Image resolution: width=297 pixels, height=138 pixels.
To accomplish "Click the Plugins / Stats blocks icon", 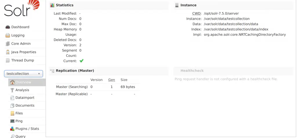I will [x=12, y=129].
